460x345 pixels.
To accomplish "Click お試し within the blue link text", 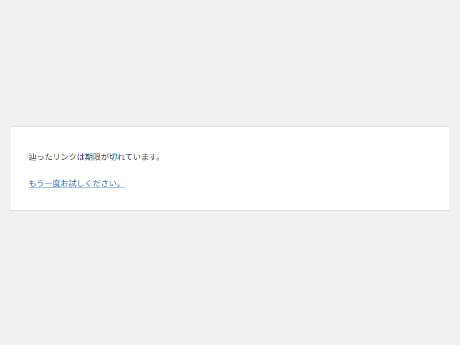I will pos(72,183).
